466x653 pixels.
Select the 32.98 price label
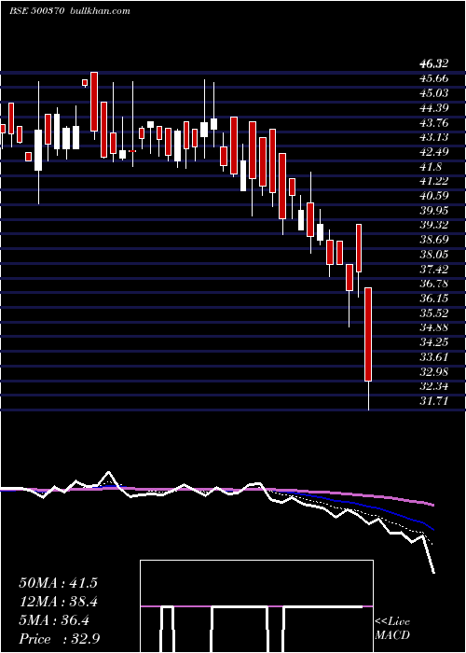click(434, 372)
